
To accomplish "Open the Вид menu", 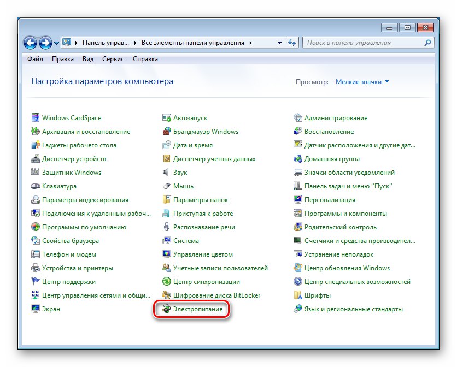I will coord(88,59).
